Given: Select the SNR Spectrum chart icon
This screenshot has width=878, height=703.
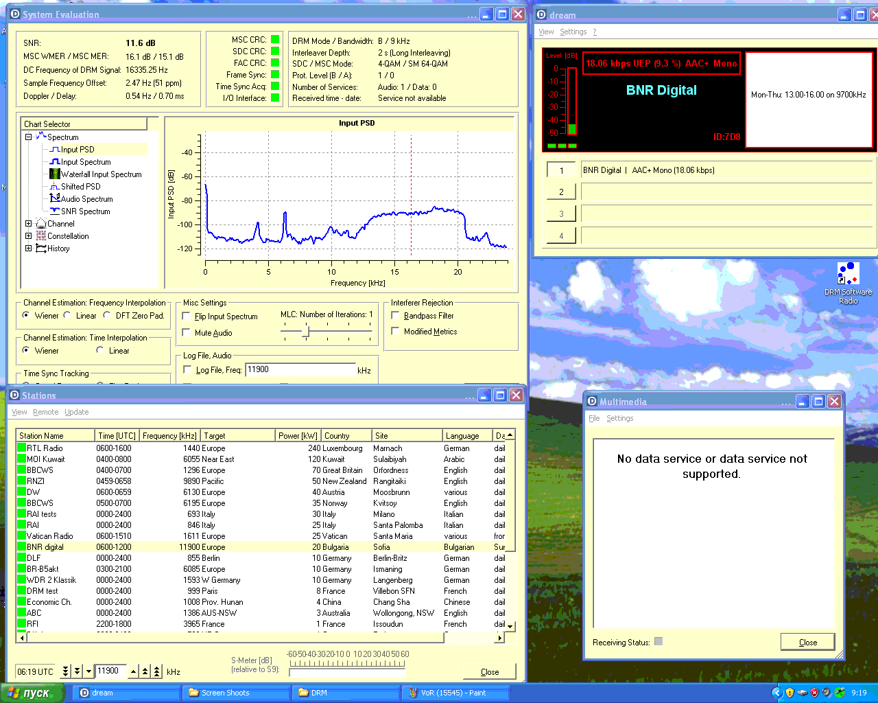Looking at the screenshot, I should click(x=55, y=211).
